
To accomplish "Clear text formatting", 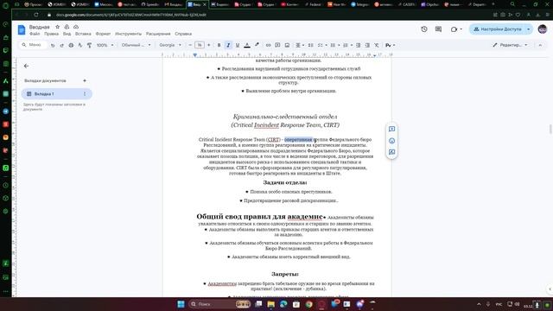I will tap(377, 45).
